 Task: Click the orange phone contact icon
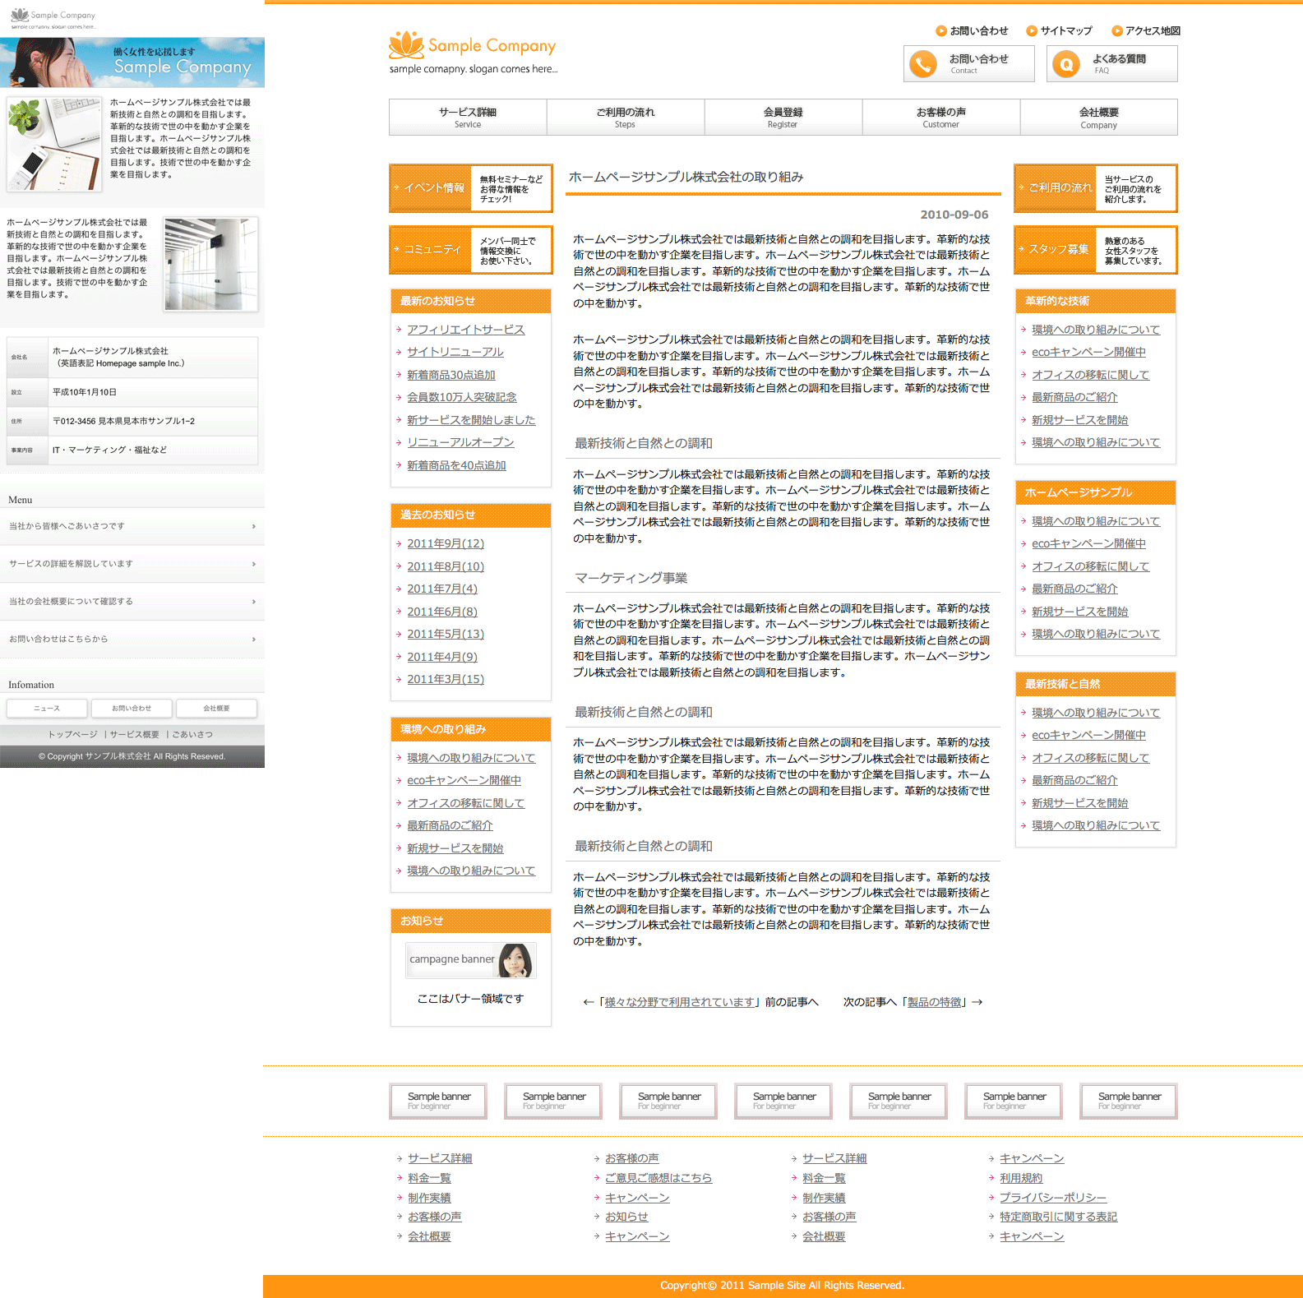click(923, 64)
